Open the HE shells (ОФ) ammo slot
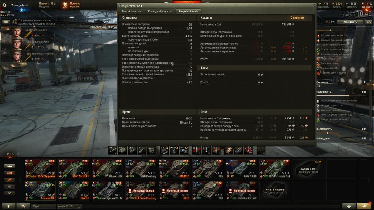Viewport: 374px width, 210px height. [215, 150]
